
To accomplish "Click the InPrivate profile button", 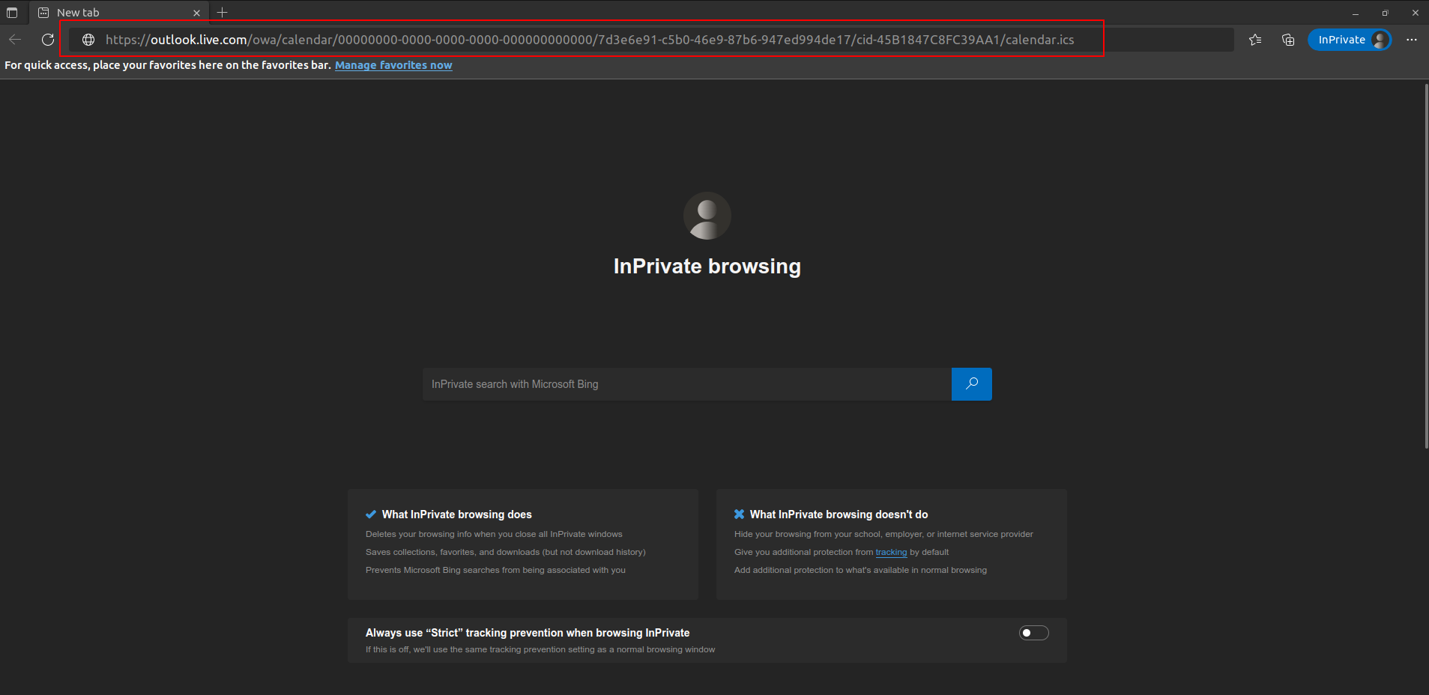I will [x=1350, y=40].
